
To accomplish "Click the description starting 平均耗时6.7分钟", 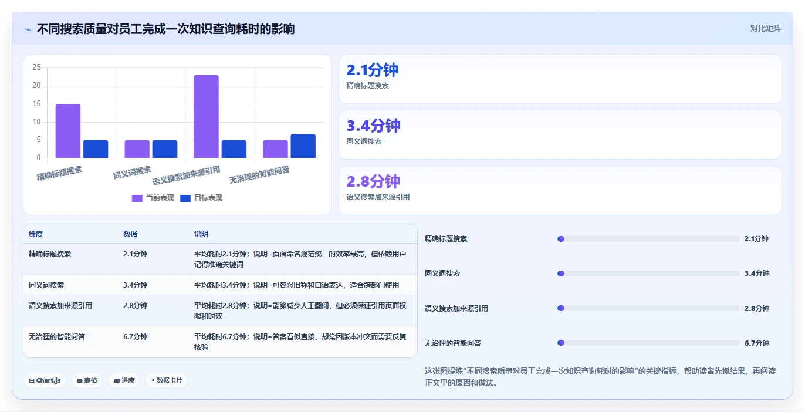I will [x=300, y=342].
